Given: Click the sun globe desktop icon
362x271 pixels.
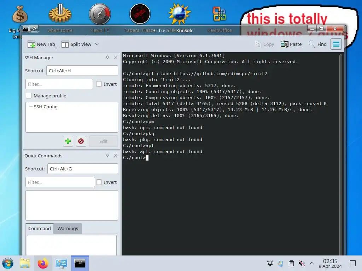Looking at the screenshot, I should (x=180, y=14).
